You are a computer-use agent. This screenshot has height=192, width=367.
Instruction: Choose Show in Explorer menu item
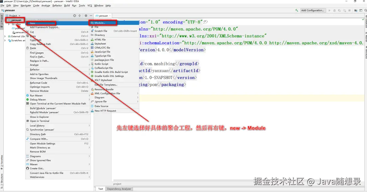[x=58, y=117]
